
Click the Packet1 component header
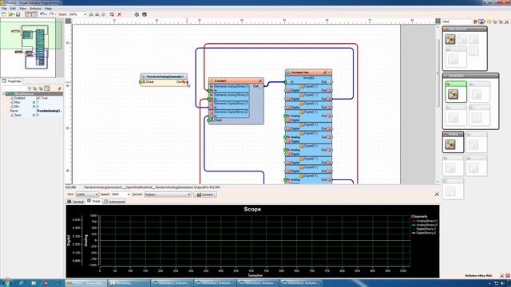[x=236, y=81]
